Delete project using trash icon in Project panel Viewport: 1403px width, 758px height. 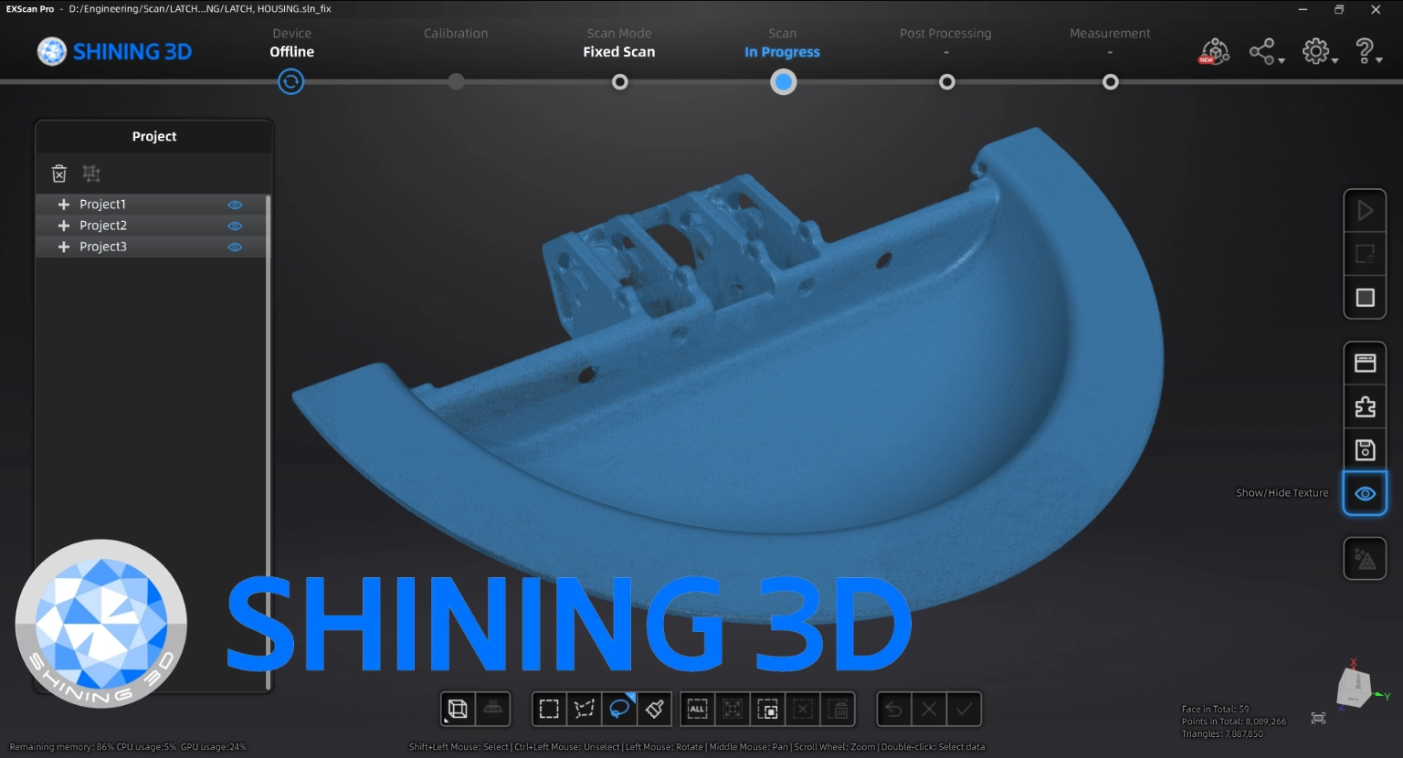coord(59,174)
